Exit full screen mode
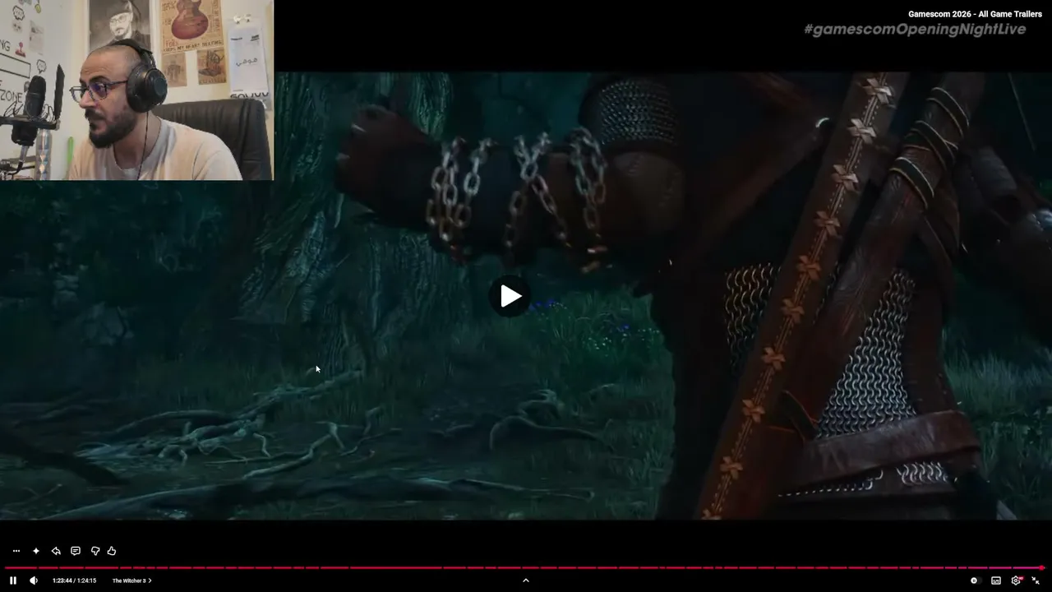The height and width of the screenshot is (592, 1052). (1036, 580)
